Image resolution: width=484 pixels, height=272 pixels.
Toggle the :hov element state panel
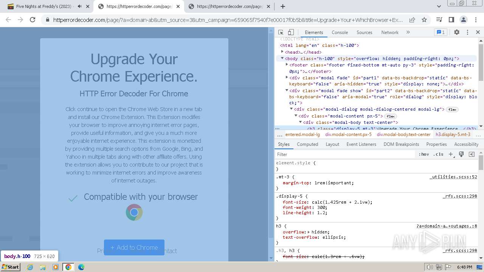[424, 154]
